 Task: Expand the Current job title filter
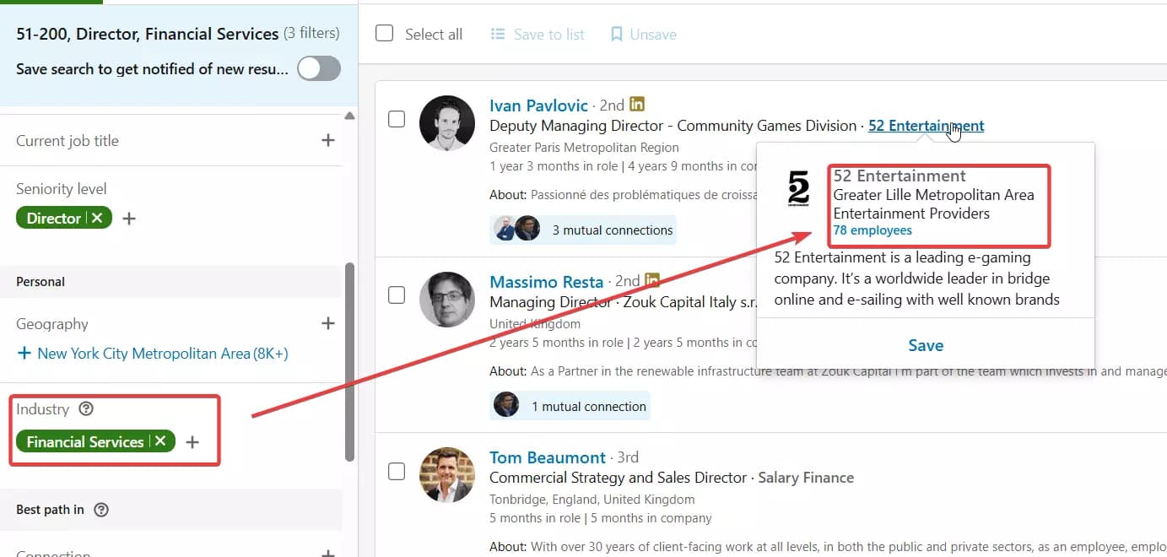coord(328,140)
